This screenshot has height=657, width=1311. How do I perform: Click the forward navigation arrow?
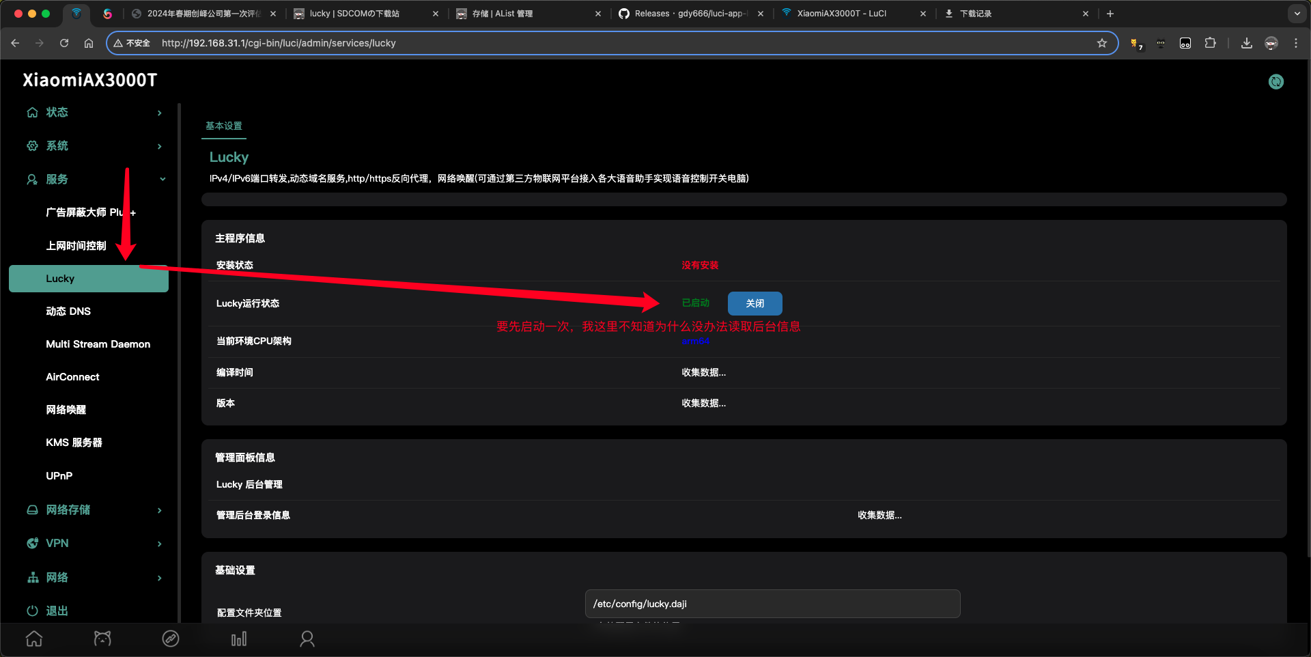click(x=40, y=43)
